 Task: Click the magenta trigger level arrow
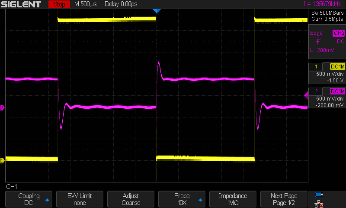(x=306, y=95)
